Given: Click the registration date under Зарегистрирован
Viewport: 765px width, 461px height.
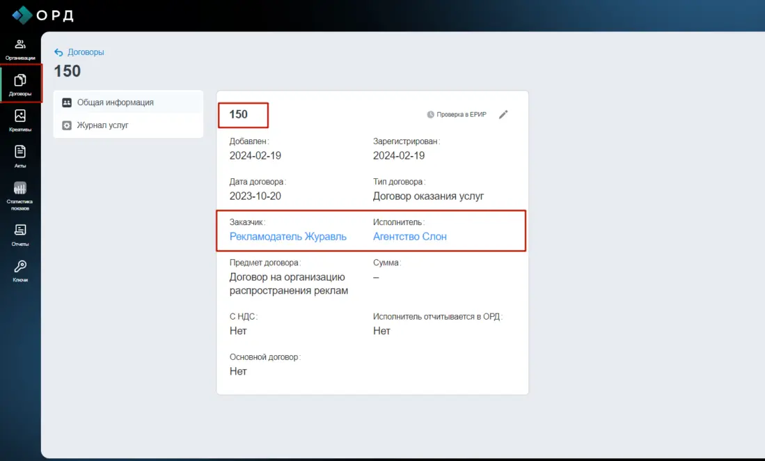Looking at the screenshot, I should (399, 155).
